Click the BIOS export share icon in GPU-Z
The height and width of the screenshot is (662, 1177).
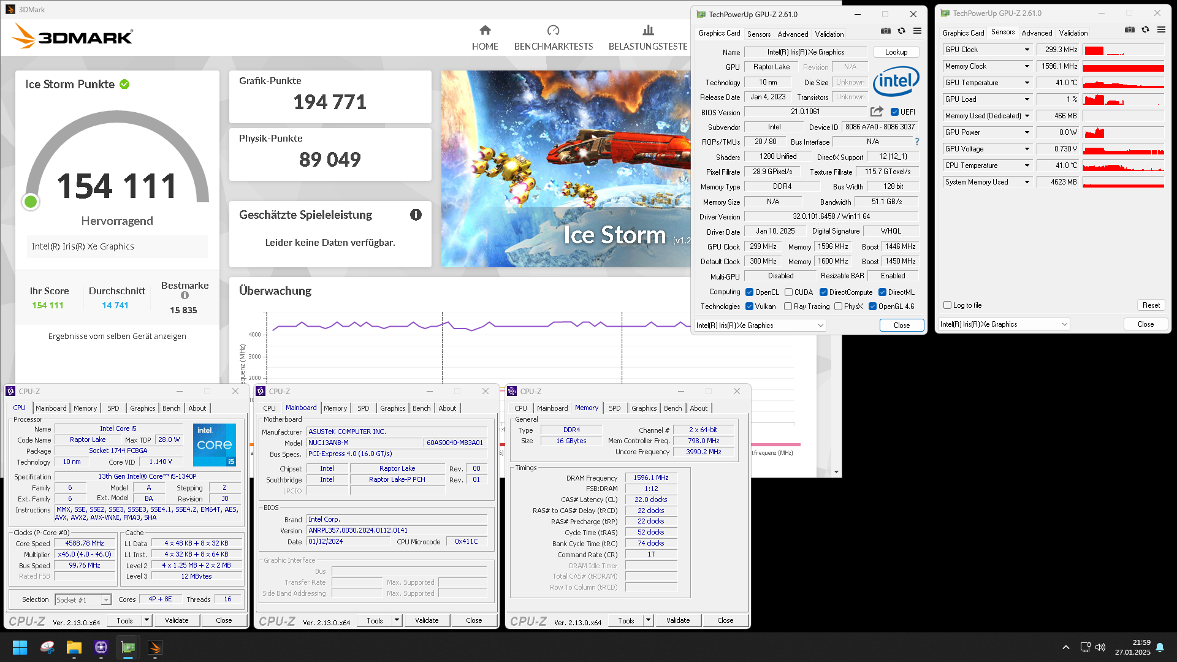(877, 112)
